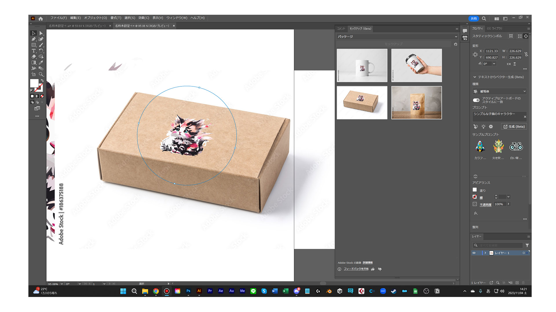Toggle match active artboard style switch
556x312 pixels.
(476, 100)
